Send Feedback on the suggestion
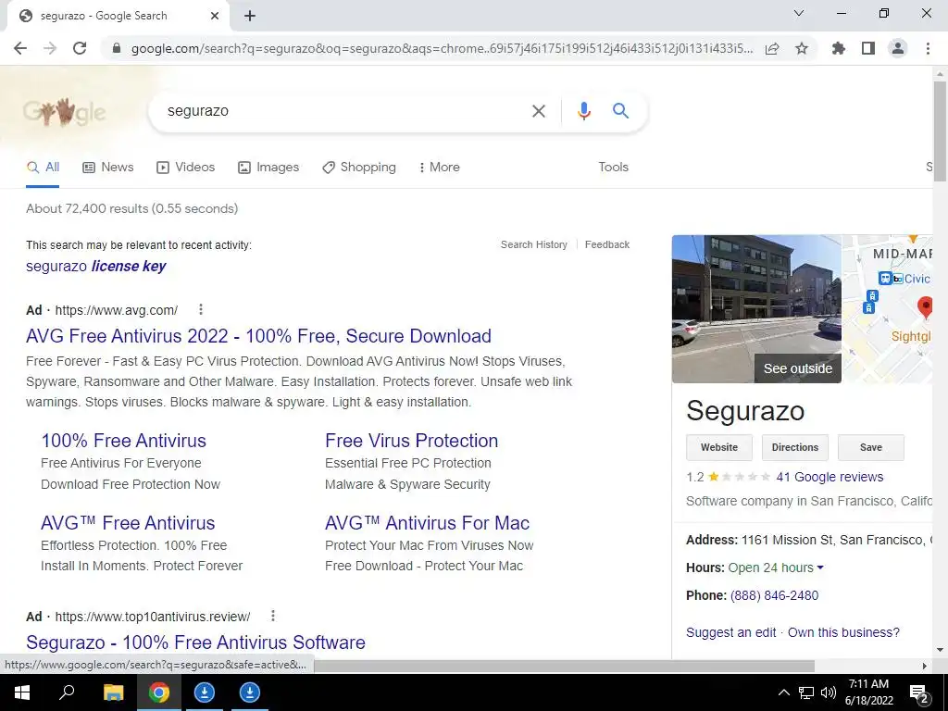 [607, 244]
